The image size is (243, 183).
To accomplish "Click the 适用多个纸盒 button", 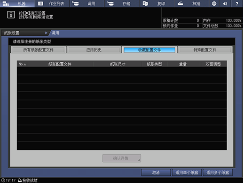I will pyautogui.click(x=218, y=173).
